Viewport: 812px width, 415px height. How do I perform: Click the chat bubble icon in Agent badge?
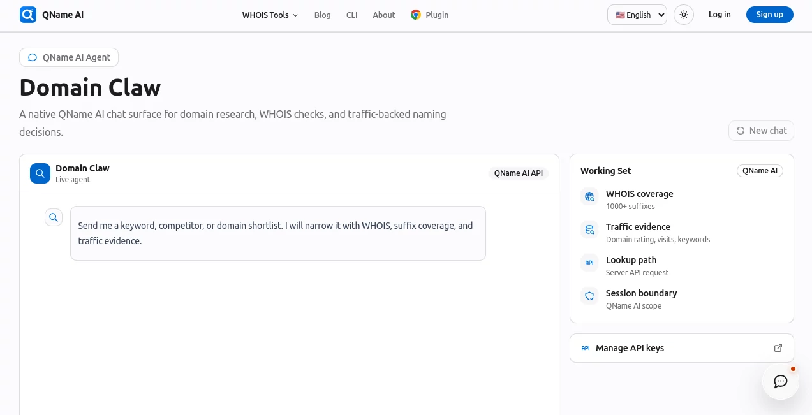coord(33,57)
